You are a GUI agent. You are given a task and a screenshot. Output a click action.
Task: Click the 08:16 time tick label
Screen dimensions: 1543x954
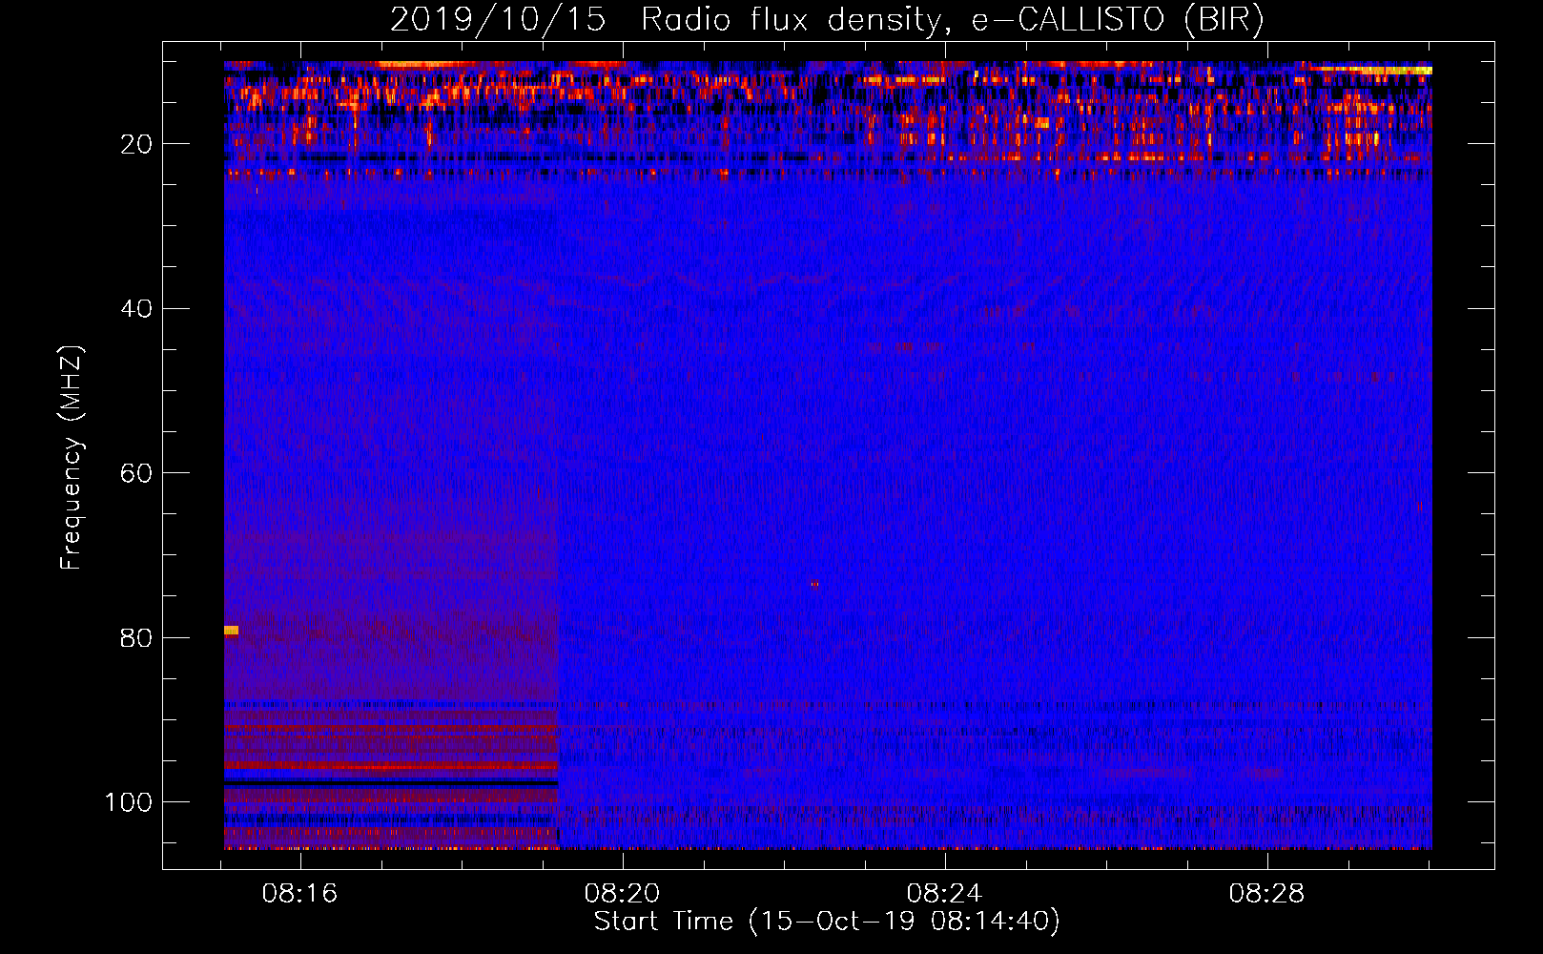tap(300, 893)
